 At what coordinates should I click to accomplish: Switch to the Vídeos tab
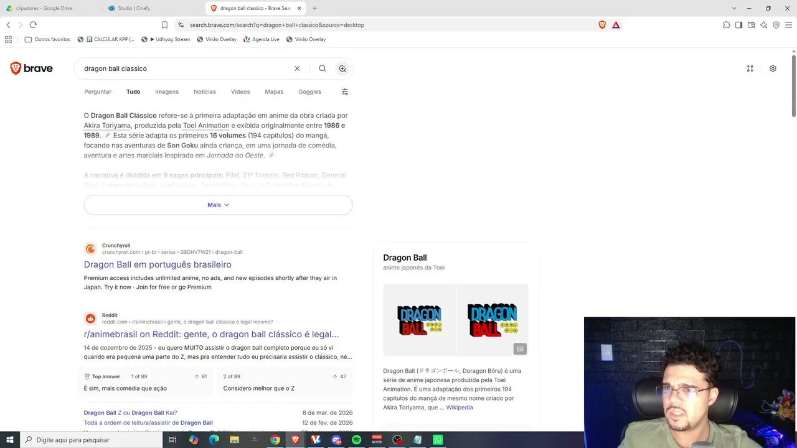(240, 91)
